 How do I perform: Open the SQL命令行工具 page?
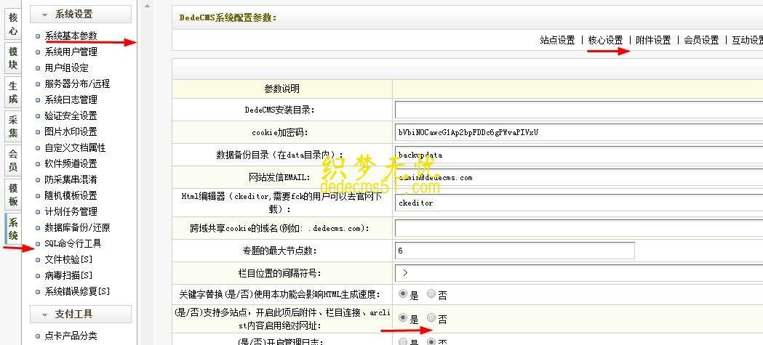click(73, 243)
